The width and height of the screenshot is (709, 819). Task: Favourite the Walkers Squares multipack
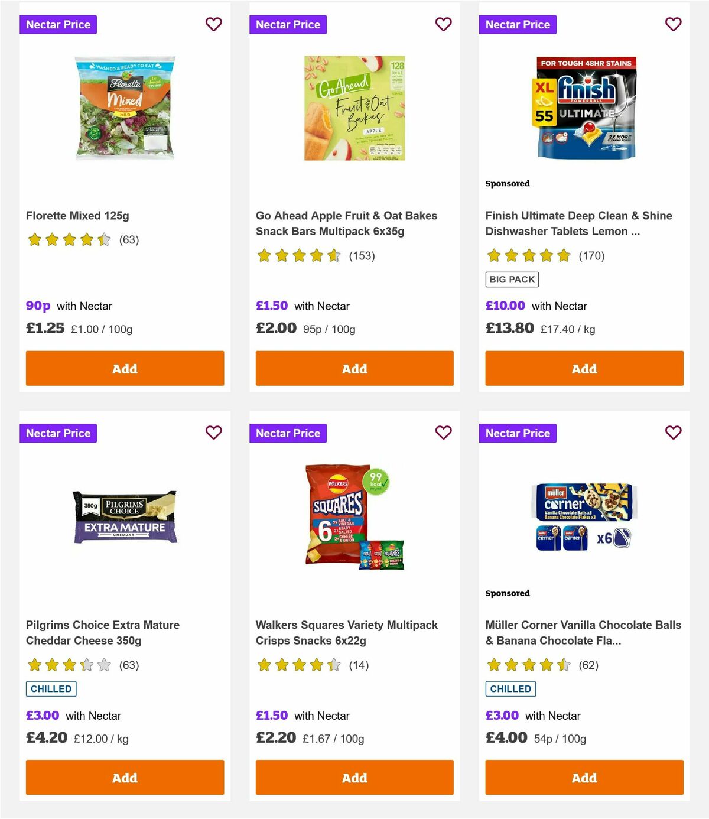(x=443, y=433)
